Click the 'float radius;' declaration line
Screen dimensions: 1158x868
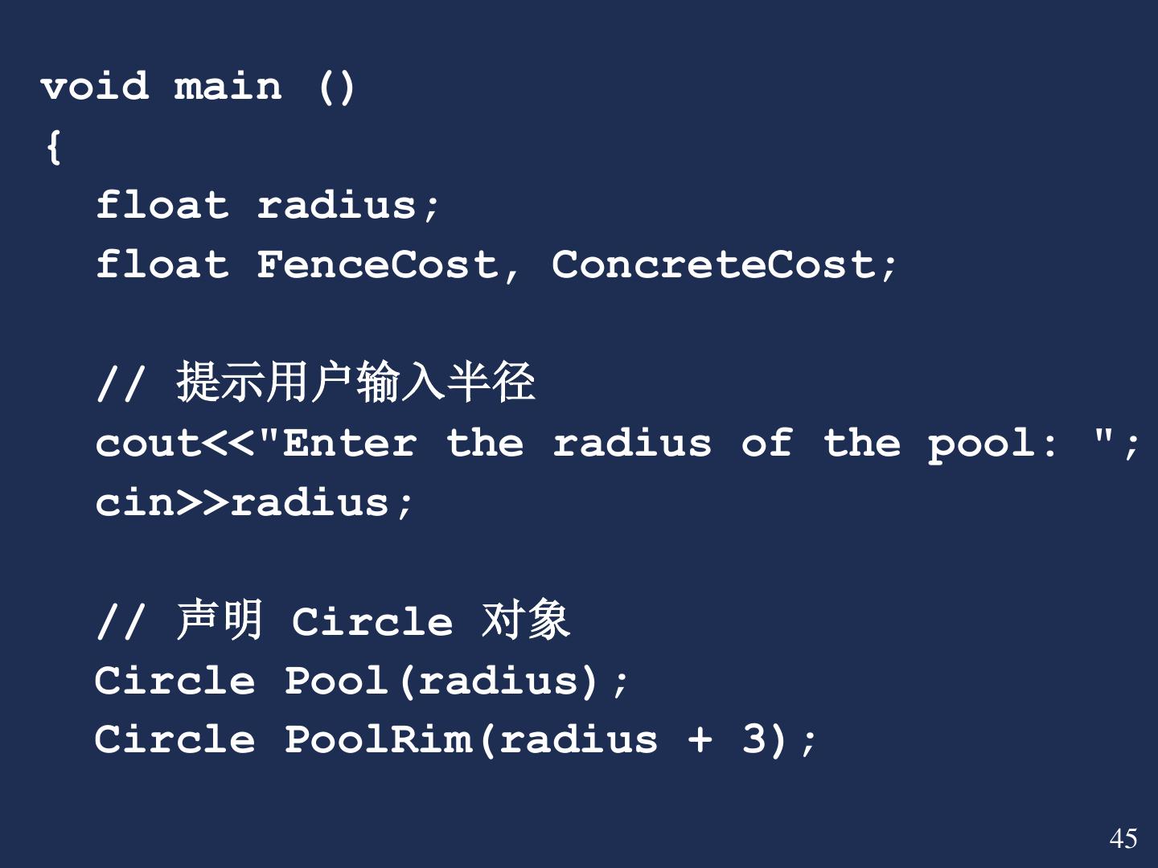point(268,205)
